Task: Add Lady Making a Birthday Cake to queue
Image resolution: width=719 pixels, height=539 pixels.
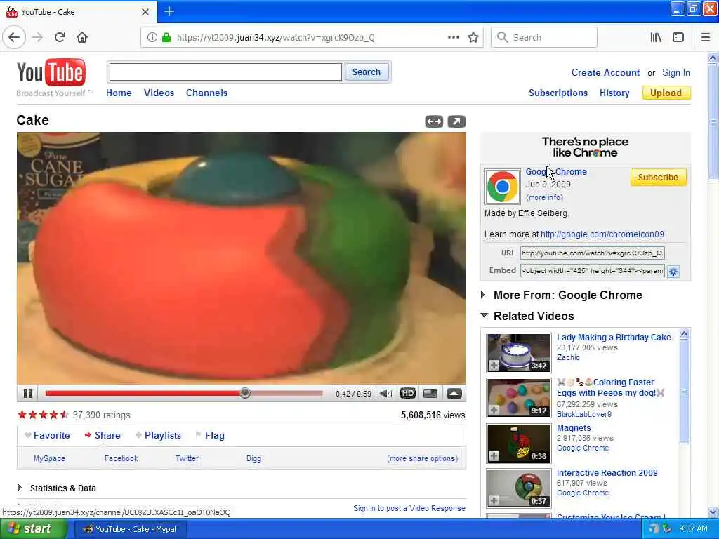Action: 494,365
